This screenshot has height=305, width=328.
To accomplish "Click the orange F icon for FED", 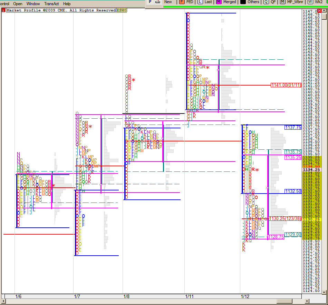I will [182, 2].
